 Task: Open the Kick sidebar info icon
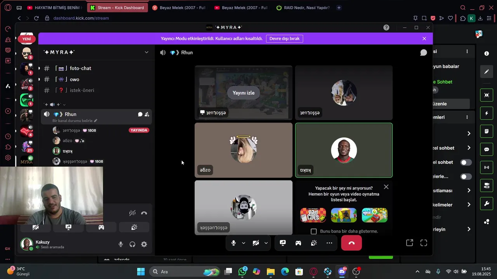coord(487,53)
